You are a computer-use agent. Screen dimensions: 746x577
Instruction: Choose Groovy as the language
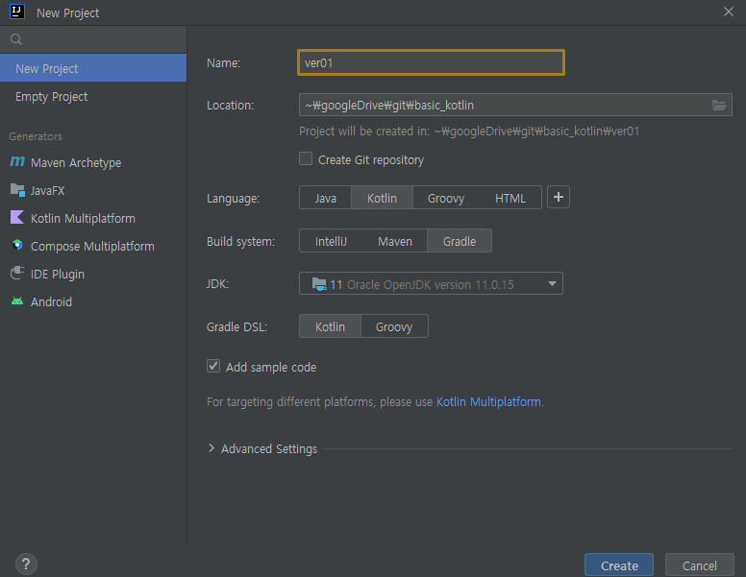pos(446,198)
